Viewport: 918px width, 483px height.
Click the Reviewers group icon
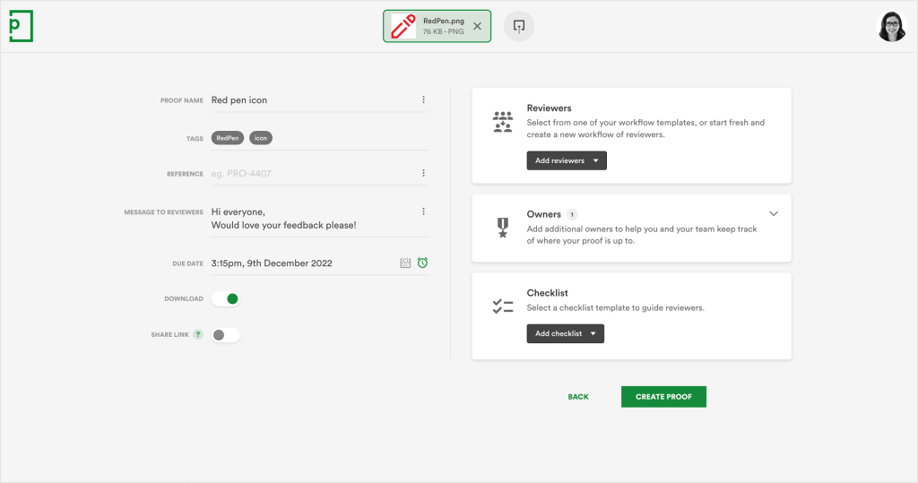pyautogui.click(x=502, y=122)
